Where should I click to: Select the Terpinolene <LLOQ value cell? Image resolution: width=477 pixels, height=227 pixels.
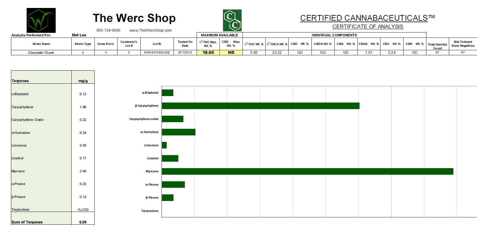coord(83,210)
